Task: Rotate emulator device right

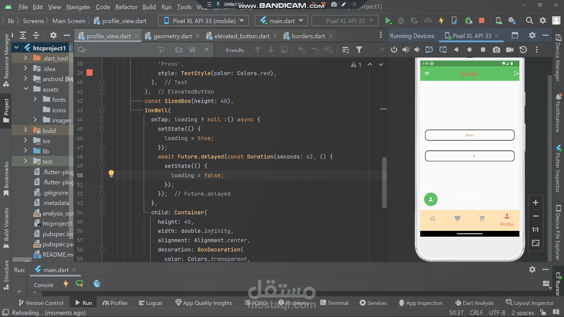Action: point(443,50)
